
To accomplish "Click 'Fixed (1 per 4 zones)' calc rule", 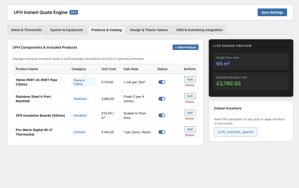I will (x=134, y=99).
